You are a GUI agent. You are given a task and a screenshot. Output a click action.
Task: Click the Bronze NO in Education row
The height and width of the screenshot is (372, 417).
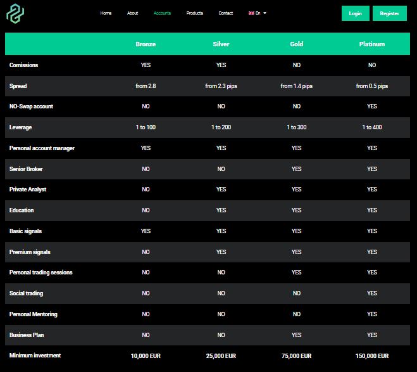click(146, 210)
